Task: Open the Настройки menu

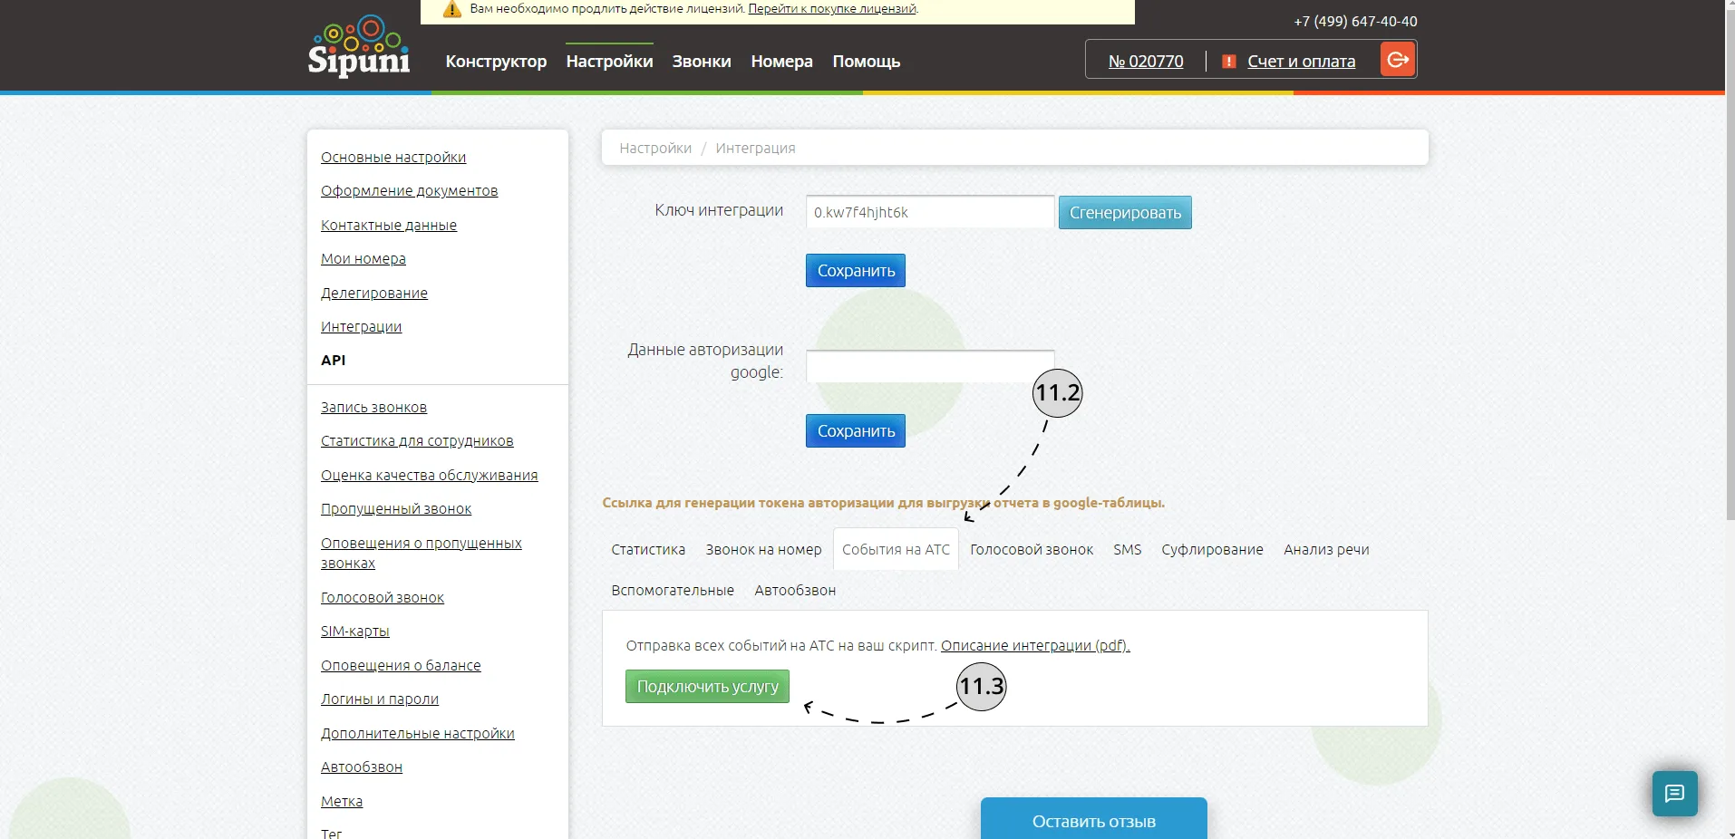Action: tap(609, 62)
